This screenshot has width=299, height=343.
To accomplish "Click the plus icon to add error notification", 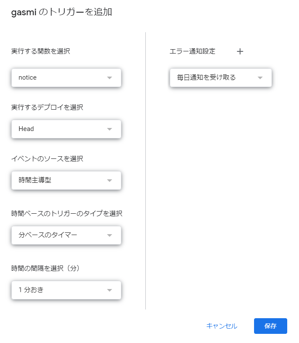I will click(240, 51).
